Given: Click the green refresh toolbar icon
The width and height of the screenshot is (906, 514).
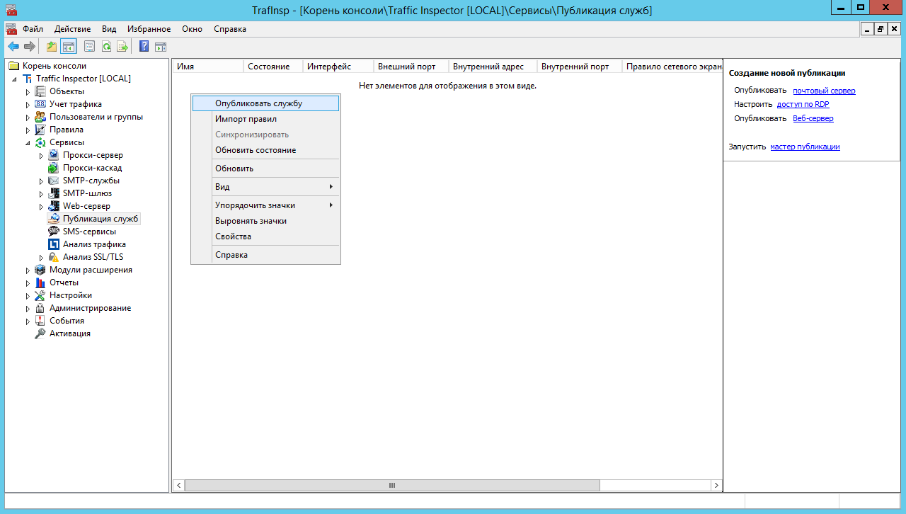Looking at the screenshot, I should point(106,47).
